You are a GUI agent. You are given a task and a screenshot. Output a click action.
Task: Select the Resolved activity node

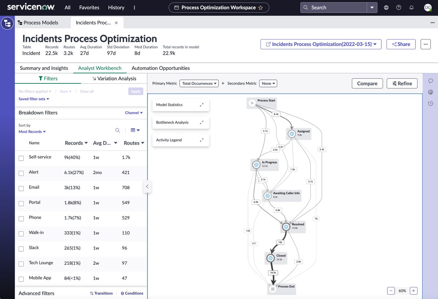[x=293, y=227]
